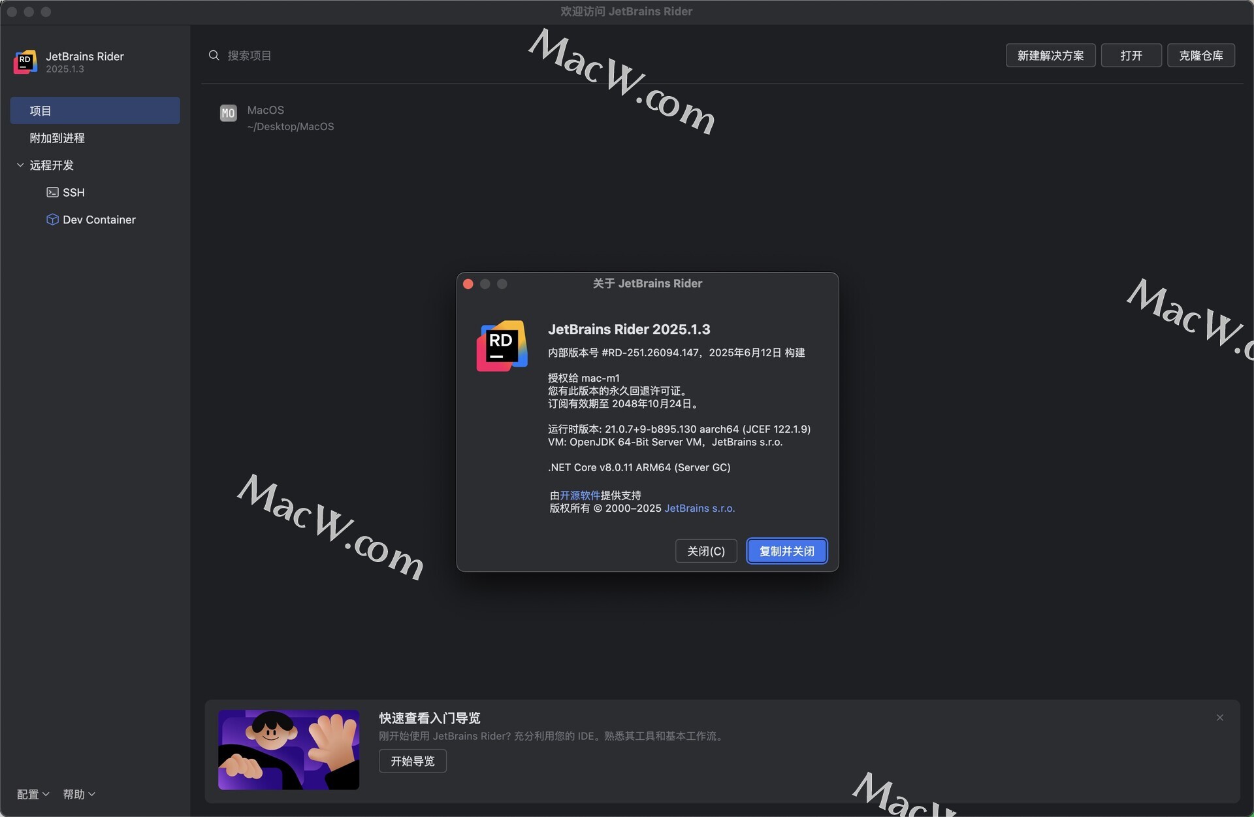Click the 关闭(C) button in About dialog

click(706, 551)
